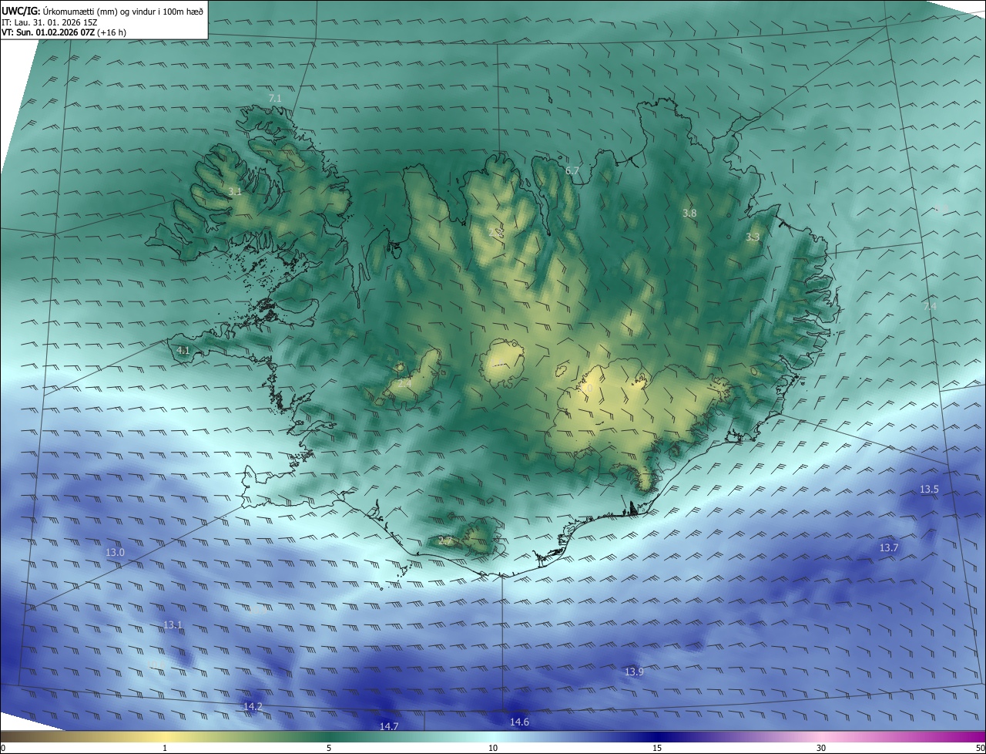Image resolution: width=986 pixels, height=754 pixels.
Task: Click the 15 tick on the color scale
Action: 657,748
